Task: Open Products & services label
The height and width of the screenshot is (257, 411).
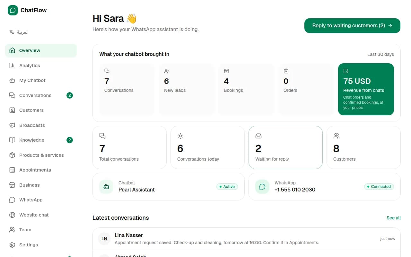Action: (x=41, y=155)
